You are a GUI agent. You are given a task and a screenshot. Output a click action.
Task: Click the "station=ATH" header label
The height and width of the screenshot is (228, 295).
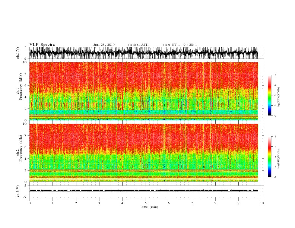pyautogui.click(x=138, y=45)
